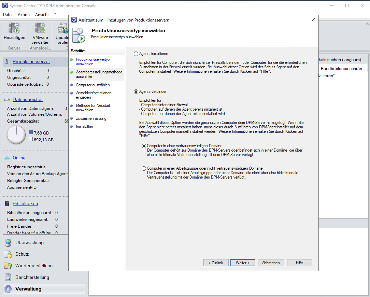Viewport: 370px width, 297px height.
Task: Open the ? help menu
Action: click(55, 15)
